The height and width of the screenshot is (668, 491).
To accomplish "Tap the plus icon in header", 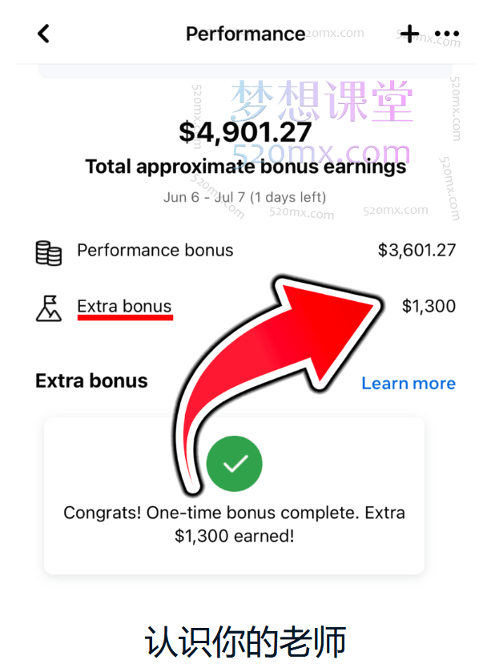I will 409,34.
